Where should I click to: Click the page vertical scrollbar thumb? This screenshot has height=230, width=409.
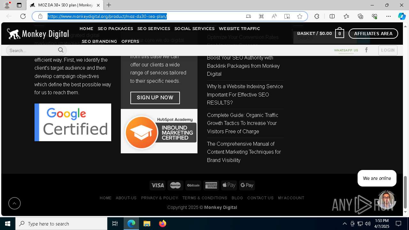405,192
